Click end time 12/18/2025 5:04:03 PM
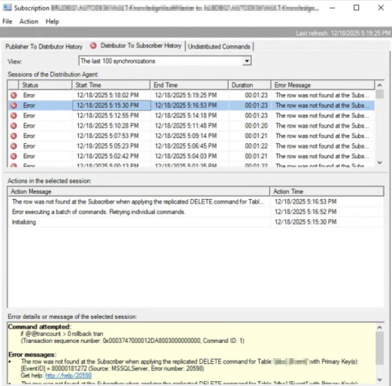Screen dimensions: 392x386 point(186,156)
